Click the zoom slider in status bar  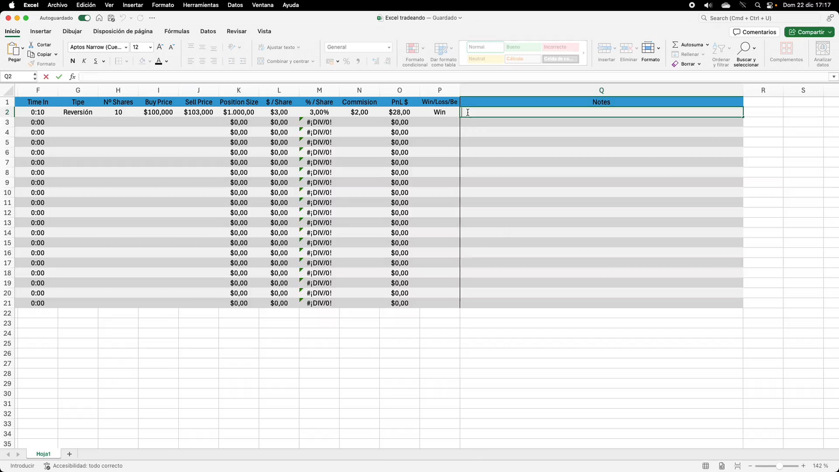pyautogui.click(x=779, y=466)
